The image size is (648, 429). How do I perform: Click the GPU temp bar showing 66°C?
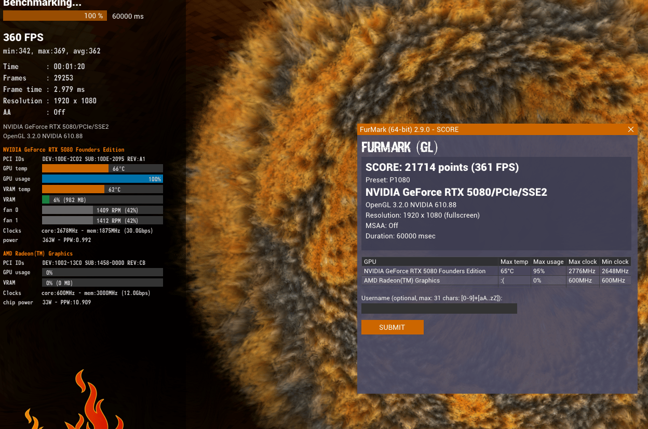pos(102,168)
